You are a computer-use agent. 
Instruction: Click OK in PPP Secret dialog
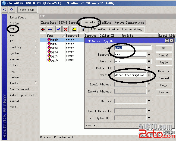pyautogui.click(x=164, y=48)
